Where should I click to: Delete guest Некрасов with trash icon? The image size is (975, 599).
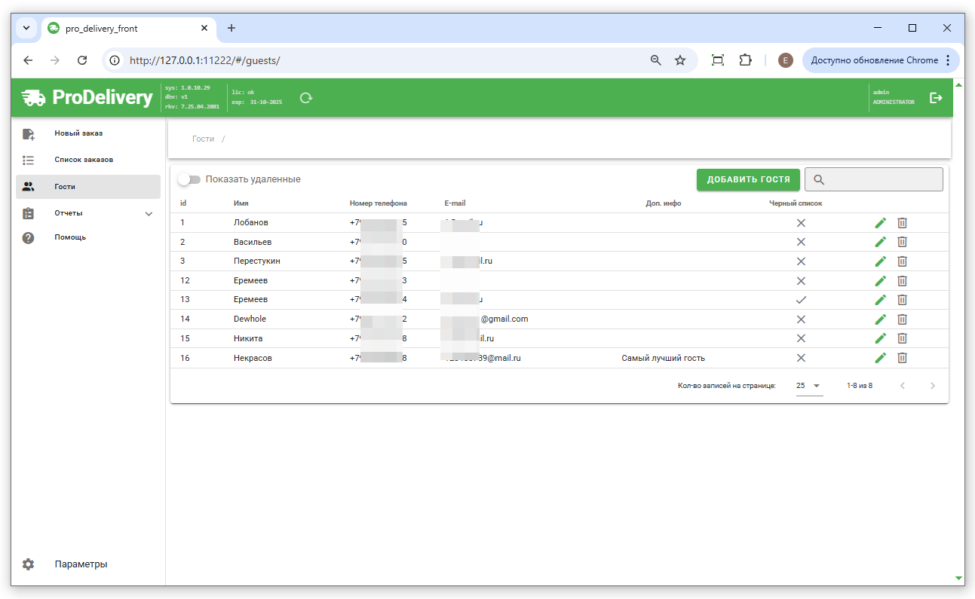pos(902,358)
